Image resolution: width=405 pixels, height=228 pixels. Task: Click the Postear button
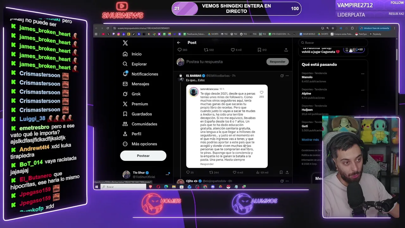coord(143,156)
